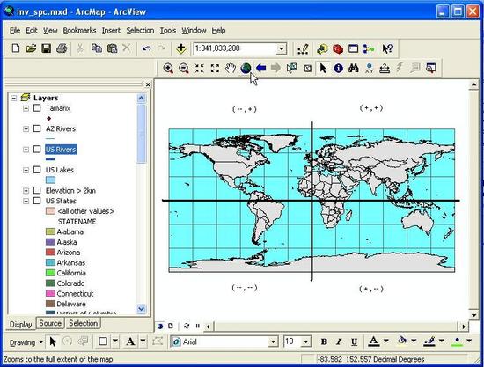
Task: Click the Fixed Zoom In icon
Action: tap(200, 68)
